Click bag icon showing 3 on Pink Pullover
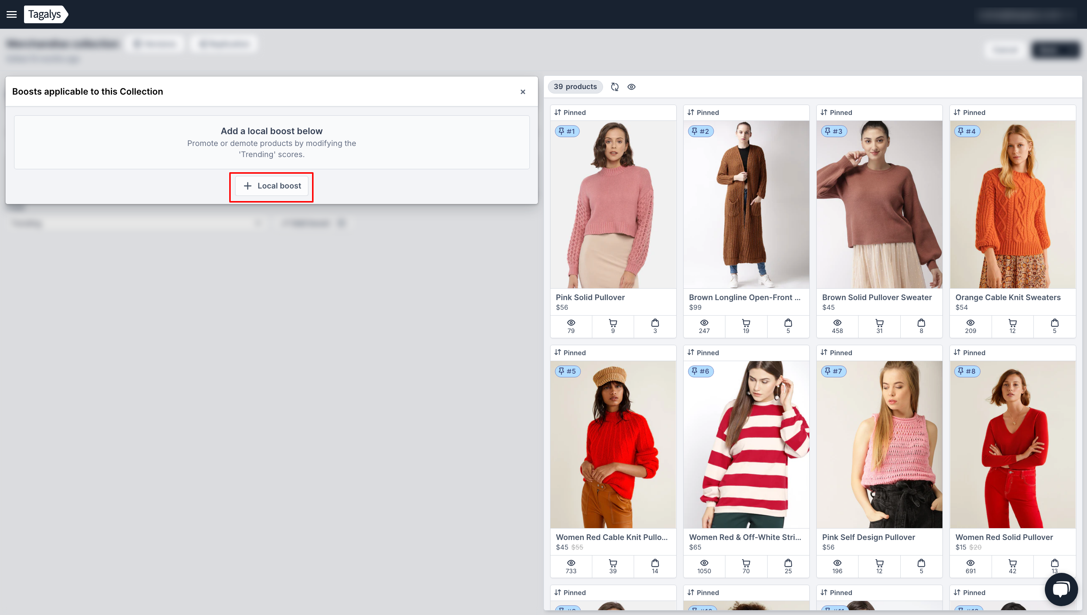Viewport: 1087px width, 615px height. pyautogui.click(x=655, y=323)
